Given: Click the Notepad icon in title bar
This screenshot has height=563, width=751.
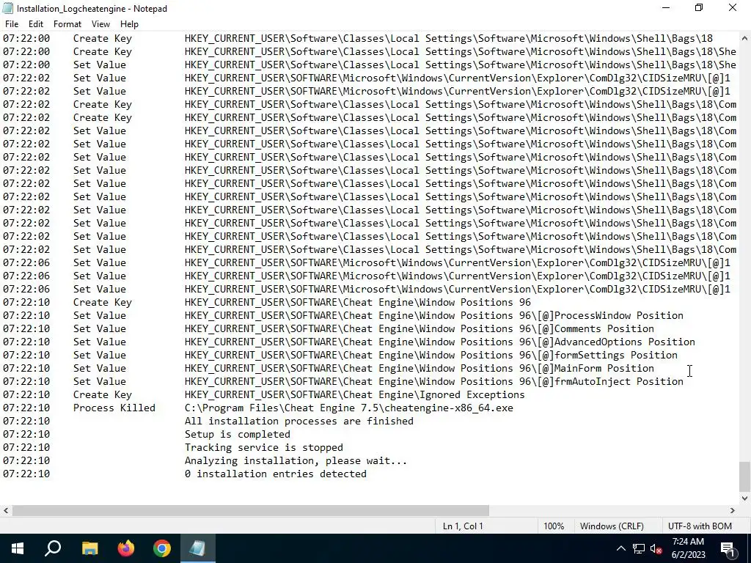Looking at the screenshot, I should (x=7, y=8).
